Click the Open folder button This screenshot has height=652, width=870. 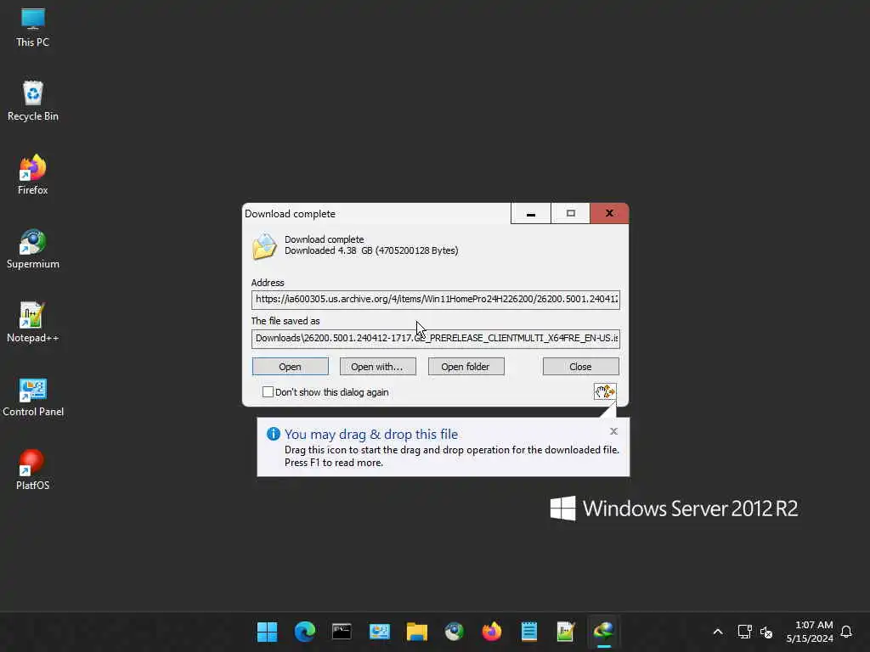pos(466,367)
